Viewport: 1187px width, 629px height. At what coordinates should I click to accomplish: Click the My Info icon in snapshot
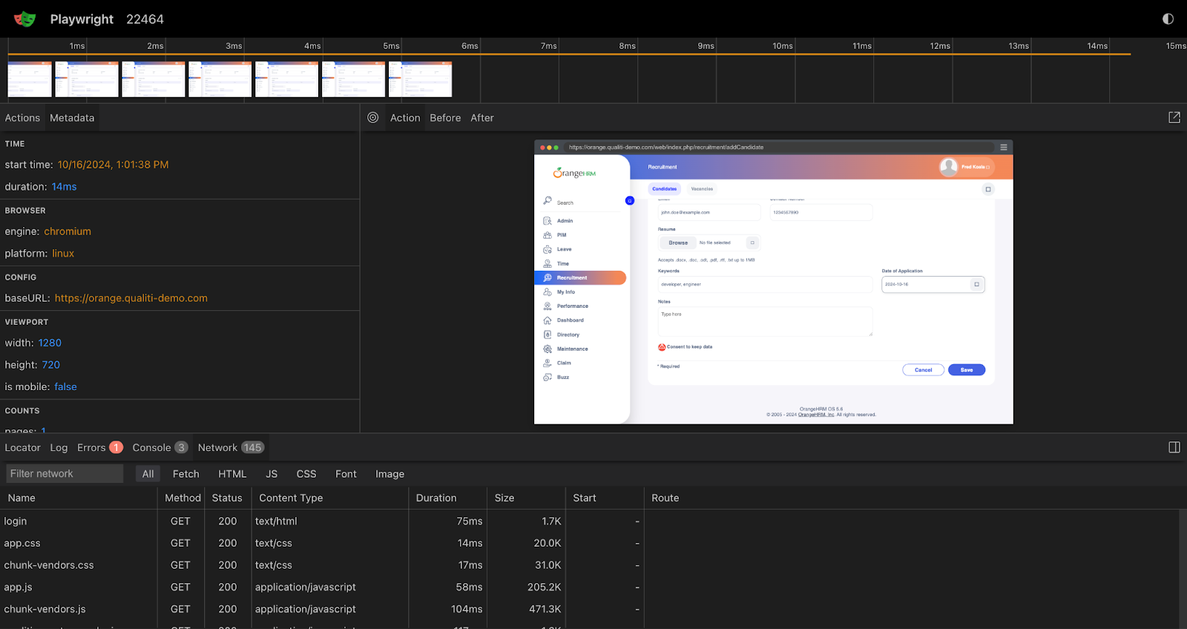[548, 292]
